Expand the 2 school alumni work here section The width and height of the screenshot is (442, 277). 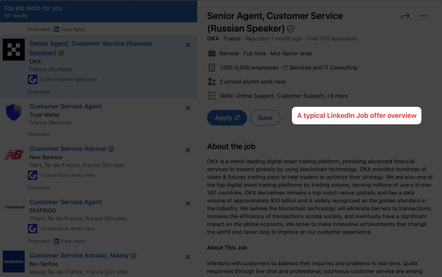coord(252,82)
